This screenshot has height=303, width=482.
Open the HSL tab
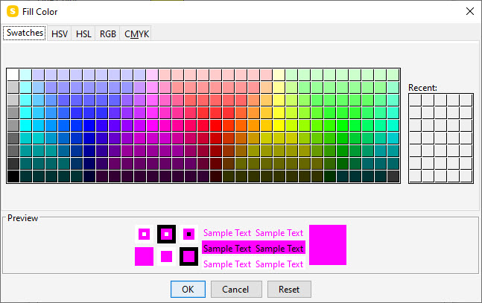click(x=83, y=34)
